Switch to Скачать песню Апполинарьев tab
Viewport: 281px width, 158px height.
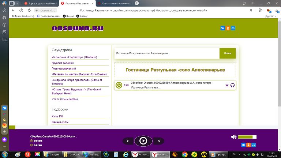click(x=114, y=3)
